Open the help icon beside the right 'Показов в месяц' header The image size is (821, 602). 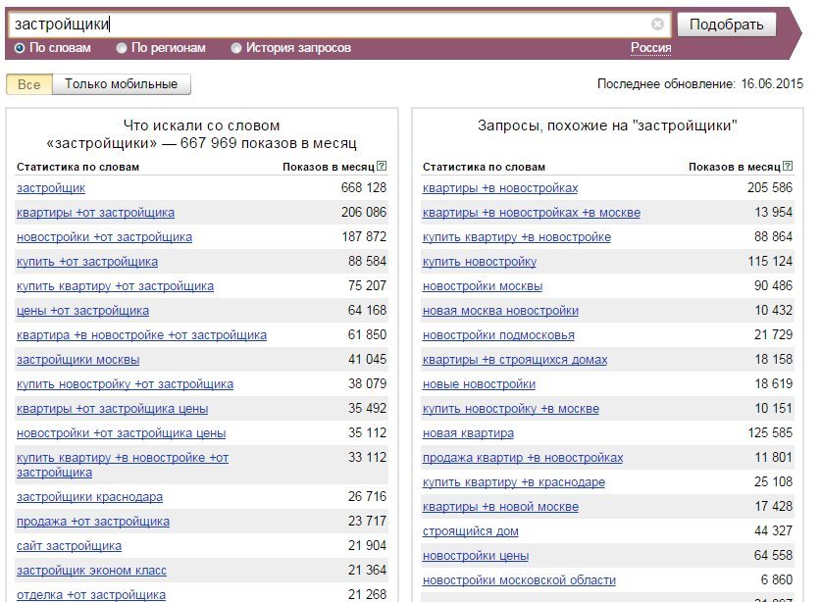pos(788,166)
